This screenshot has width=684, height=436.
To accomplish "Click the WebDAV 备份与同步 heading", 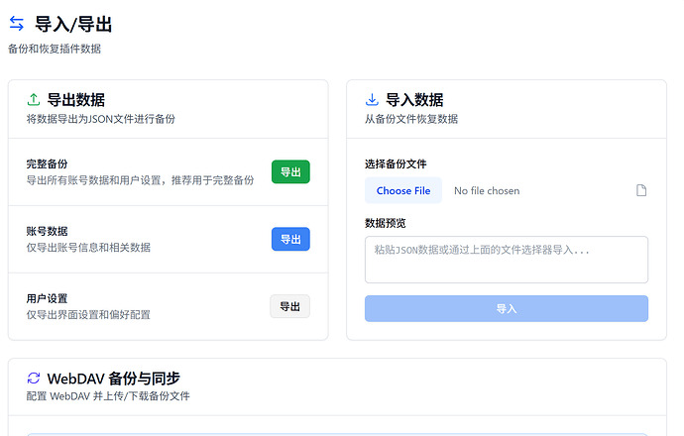I will point(113,379).
